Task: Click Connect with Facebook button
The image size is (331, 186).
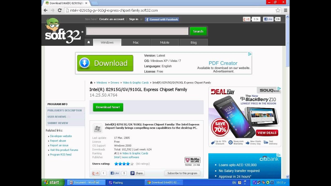Action: [x=162, y=19]
